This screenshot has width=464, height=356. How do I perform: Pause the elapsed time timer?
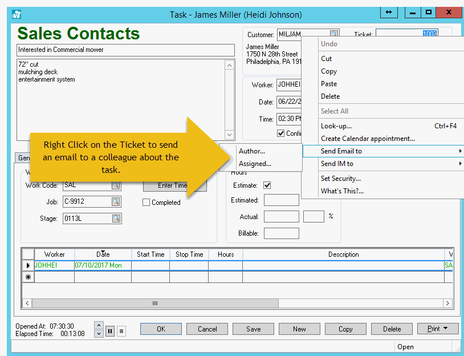[x=110, y=331]
